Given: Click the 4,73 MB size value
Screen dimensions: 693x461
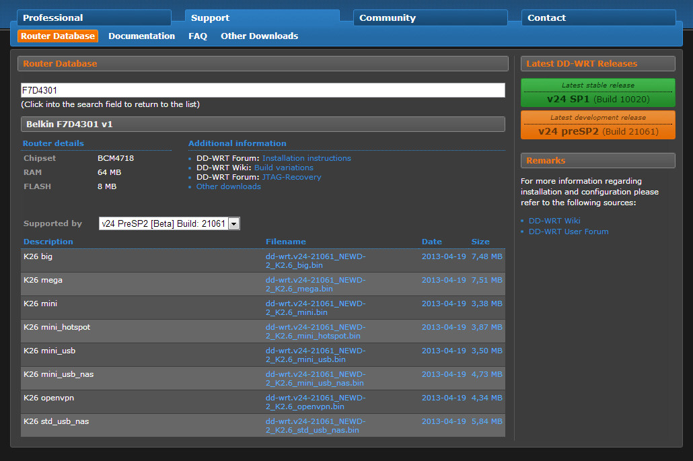Looking at the screenshot, I should pyautogui.click(x=486, y=374).
